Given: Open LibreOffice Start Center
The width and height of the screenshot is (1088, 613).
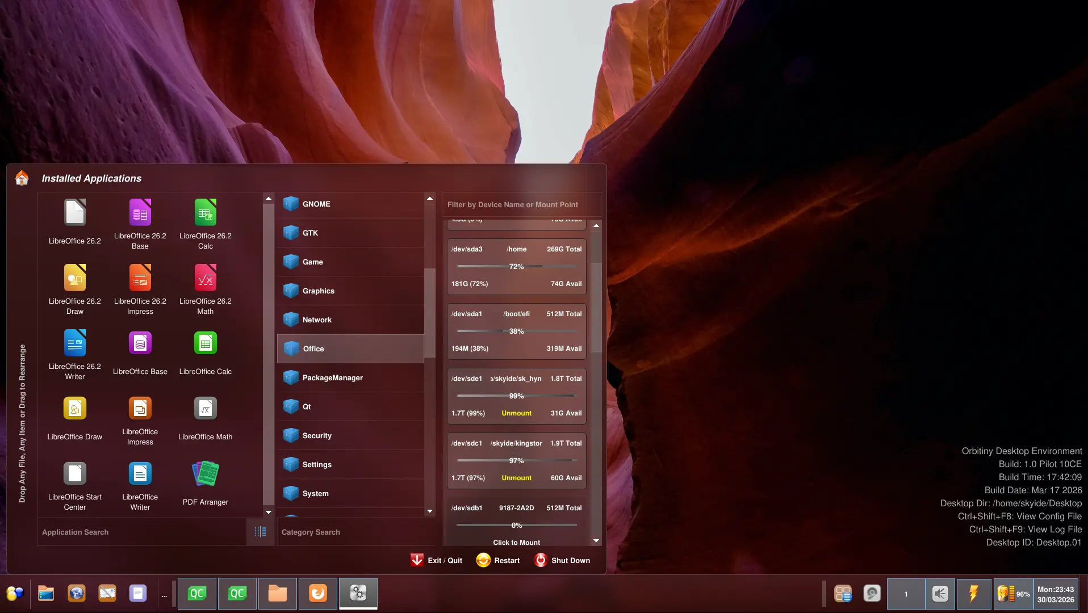Looking at the screenshot, I should 74,475.
